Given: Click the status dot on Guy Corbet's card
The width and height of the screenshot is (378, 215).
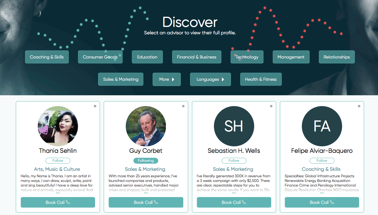Looking at the screenshot, I should [183, 106].
